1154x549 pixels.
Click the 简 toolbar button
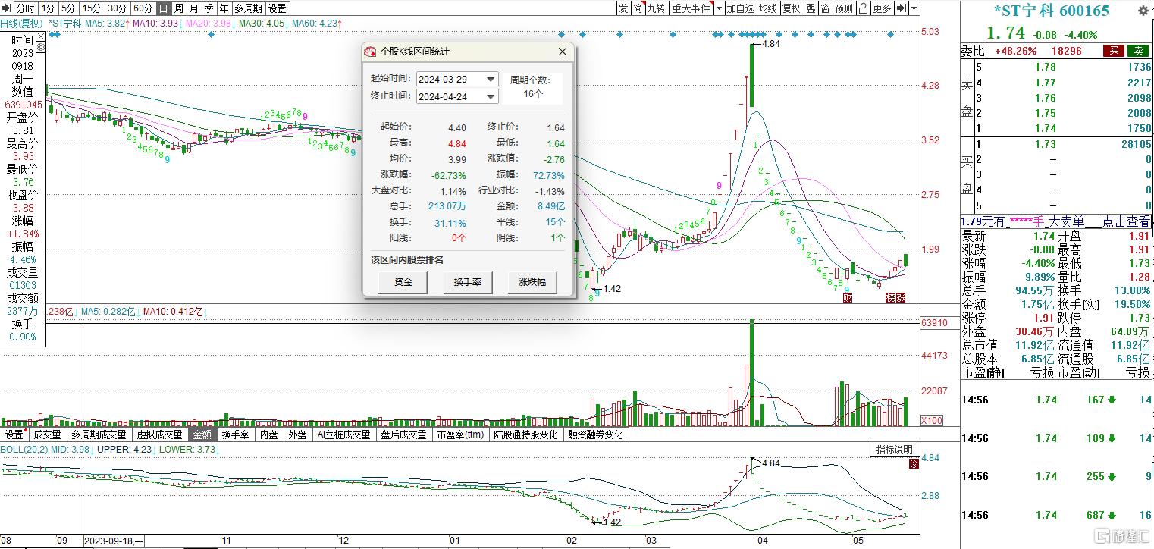click(x=638, y=8)
